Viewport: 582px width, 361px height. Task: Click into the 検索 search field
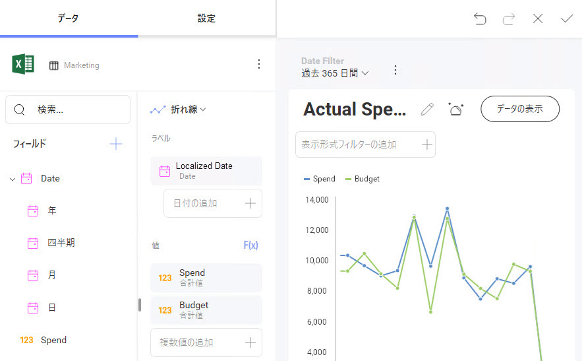(x=68, y=110)
